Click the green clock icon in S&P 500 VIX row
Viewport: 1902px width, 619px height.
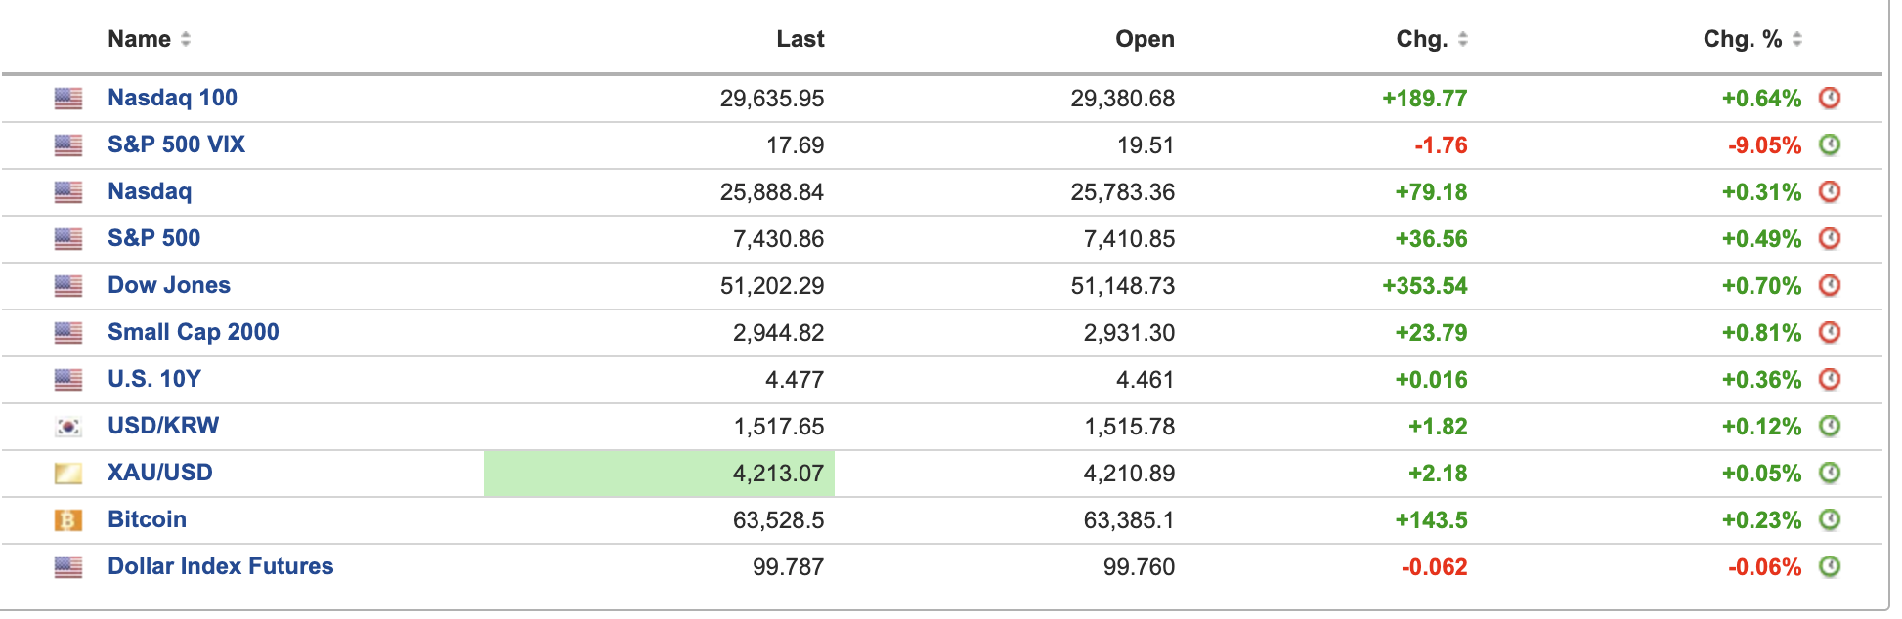1829,144
